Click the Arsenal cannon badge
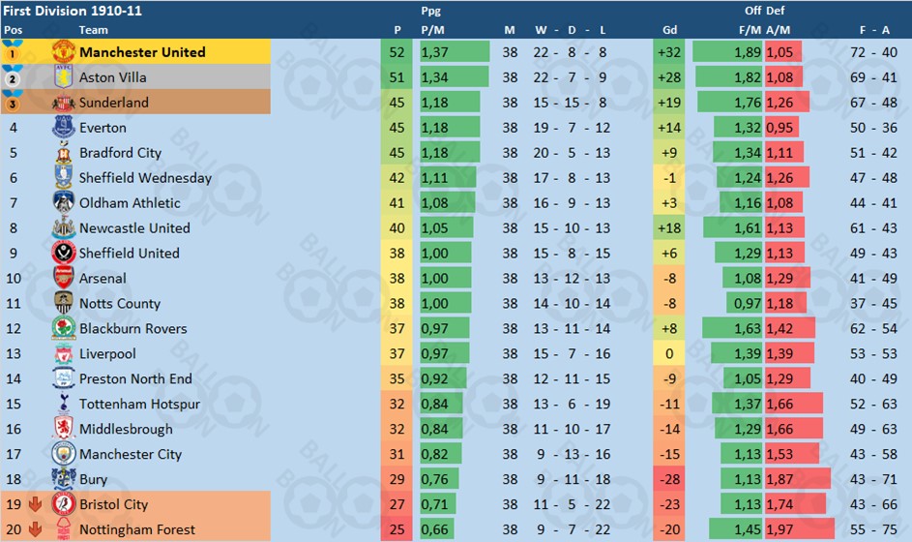912x542 pixels. click(63, 278)
